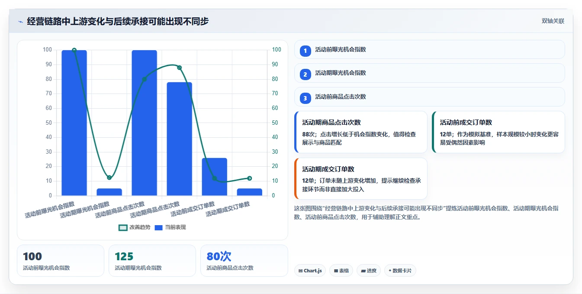Click the 当前表现 blue legend swatch
This screenshot has height=294, width=582.
point(158,227)
